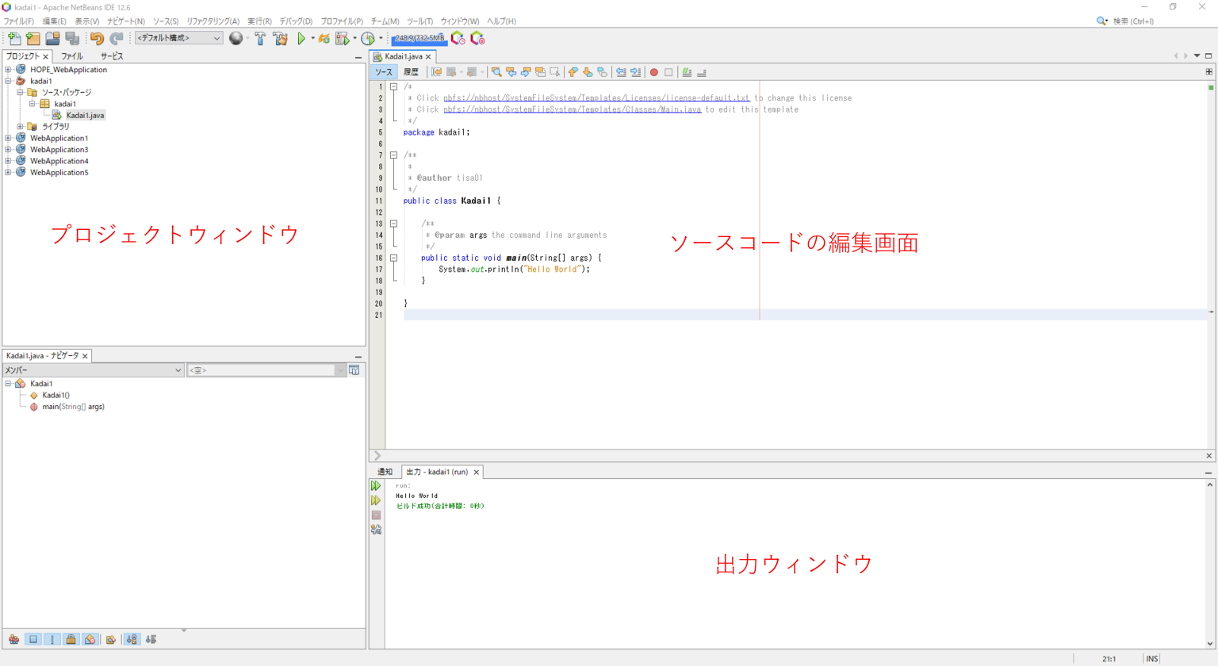The width and height of the screenshot is (1218, 666).
Task: Switch to the サービス tab
Action: [x=112, y=56]
